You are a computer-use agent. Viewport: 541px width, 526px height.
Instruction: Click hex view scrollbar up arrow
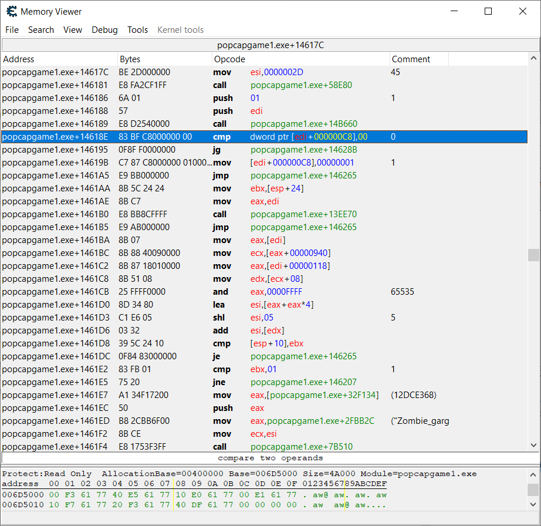pos(533,474)
